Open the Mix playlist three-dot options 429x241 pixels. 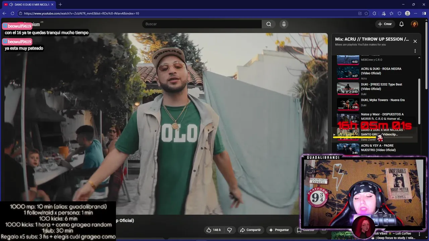[415, 51]
